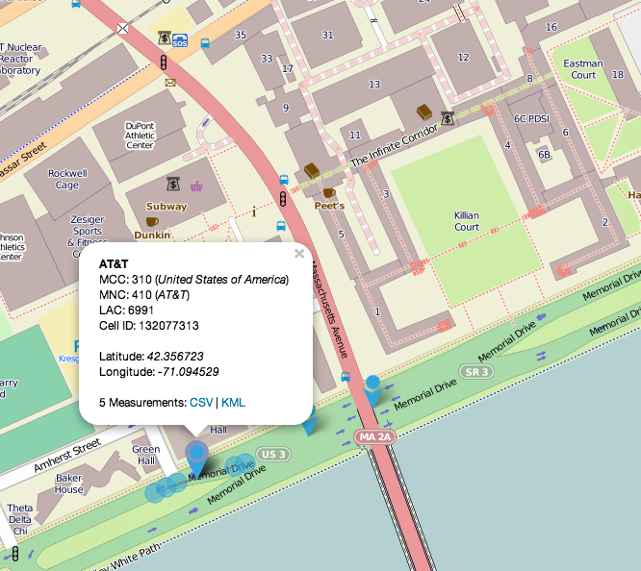Click the mailbox envelope icon

[170, 83]
